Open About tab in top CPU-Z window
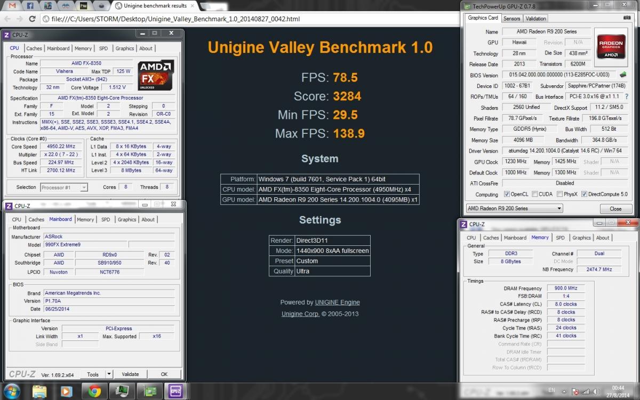The image size is (640, 400). [x=146, y=48]
